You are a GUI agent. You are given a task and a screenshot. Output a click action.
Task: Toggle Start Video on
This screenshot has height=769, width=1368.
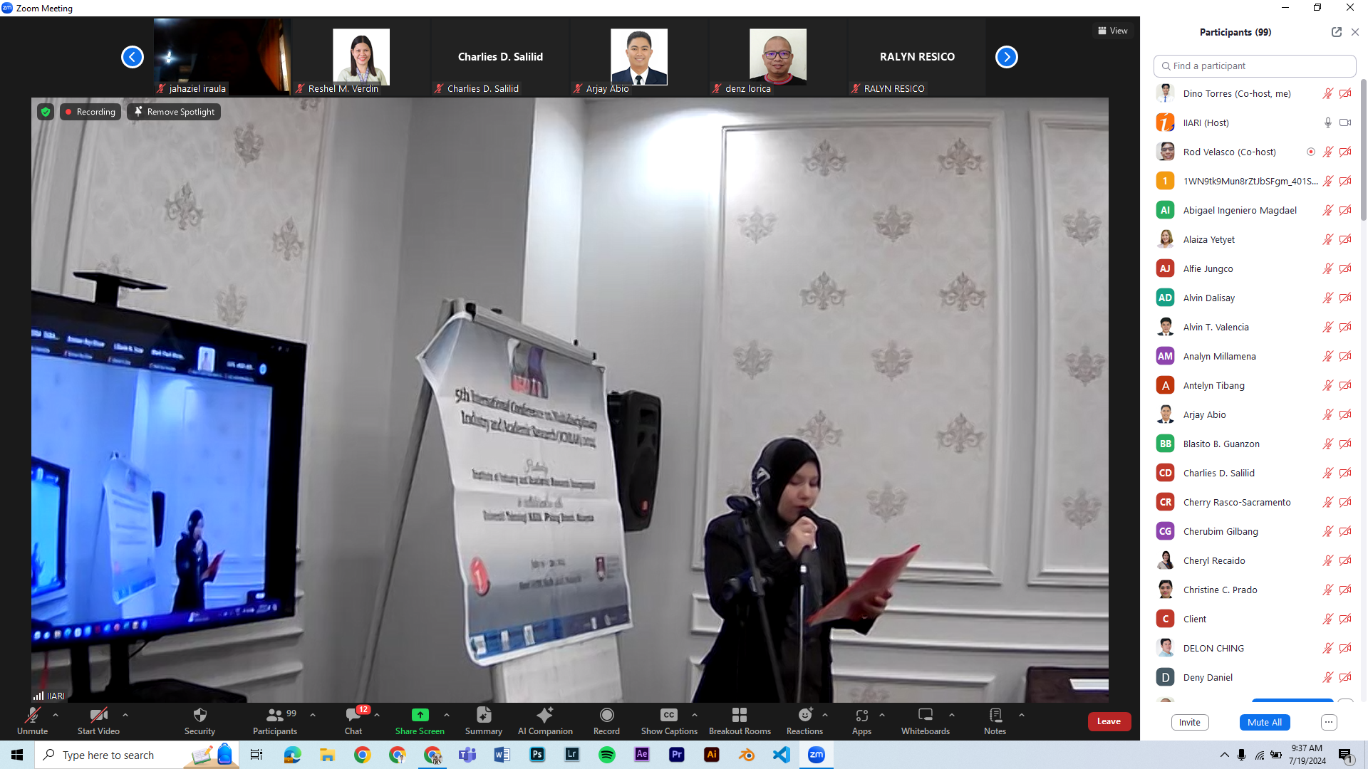[x=98, y=715]
